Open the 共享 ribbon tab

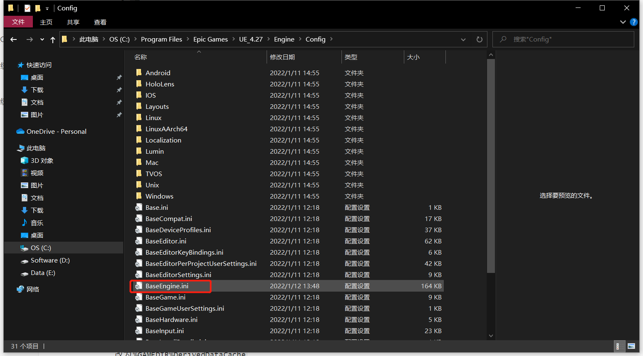pyautogui.click(x=73, y=22)
